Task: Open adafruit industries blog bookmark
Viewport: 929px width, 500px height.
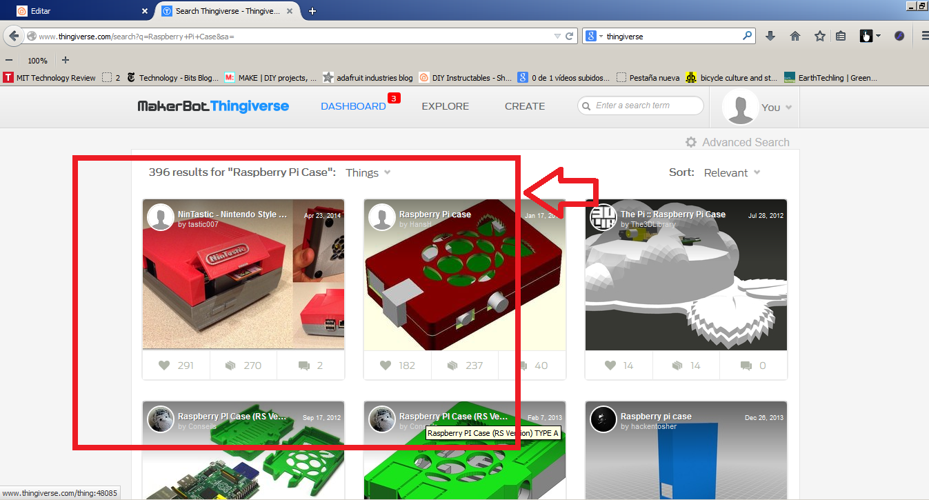Action: (368, 78)
